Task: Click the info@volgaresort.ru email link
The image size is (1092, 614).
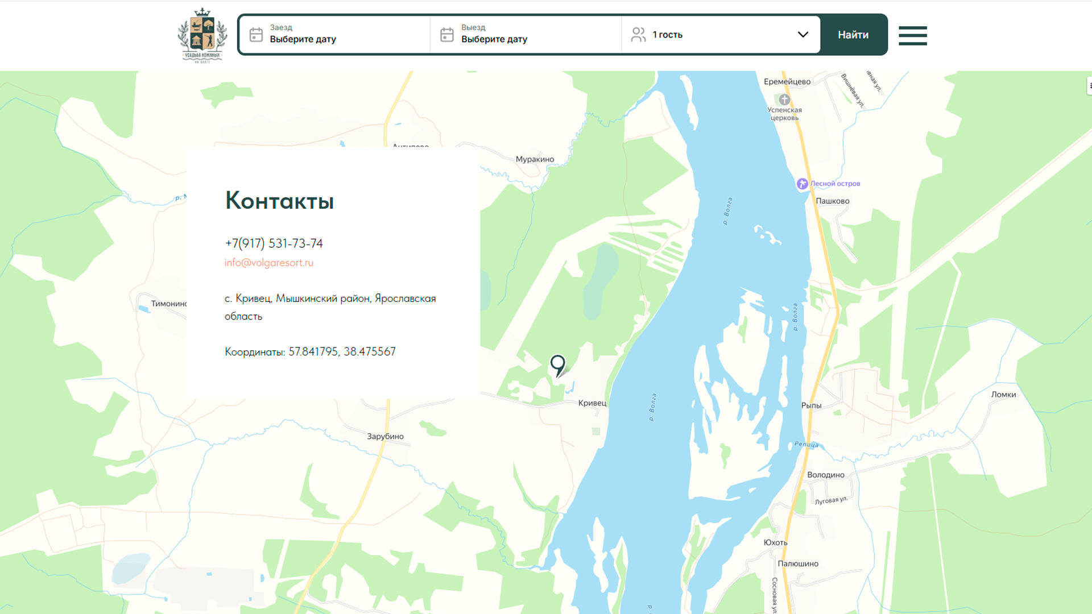Action: coord(268,263)
